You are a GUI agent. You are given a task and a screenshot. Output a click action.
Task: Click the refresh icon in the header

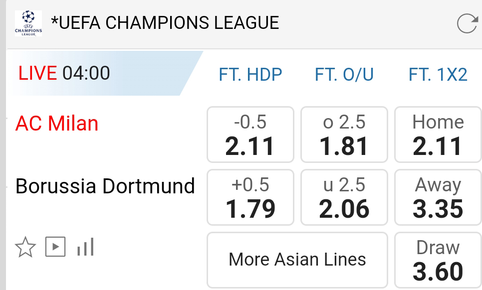[x=467, y=23]
